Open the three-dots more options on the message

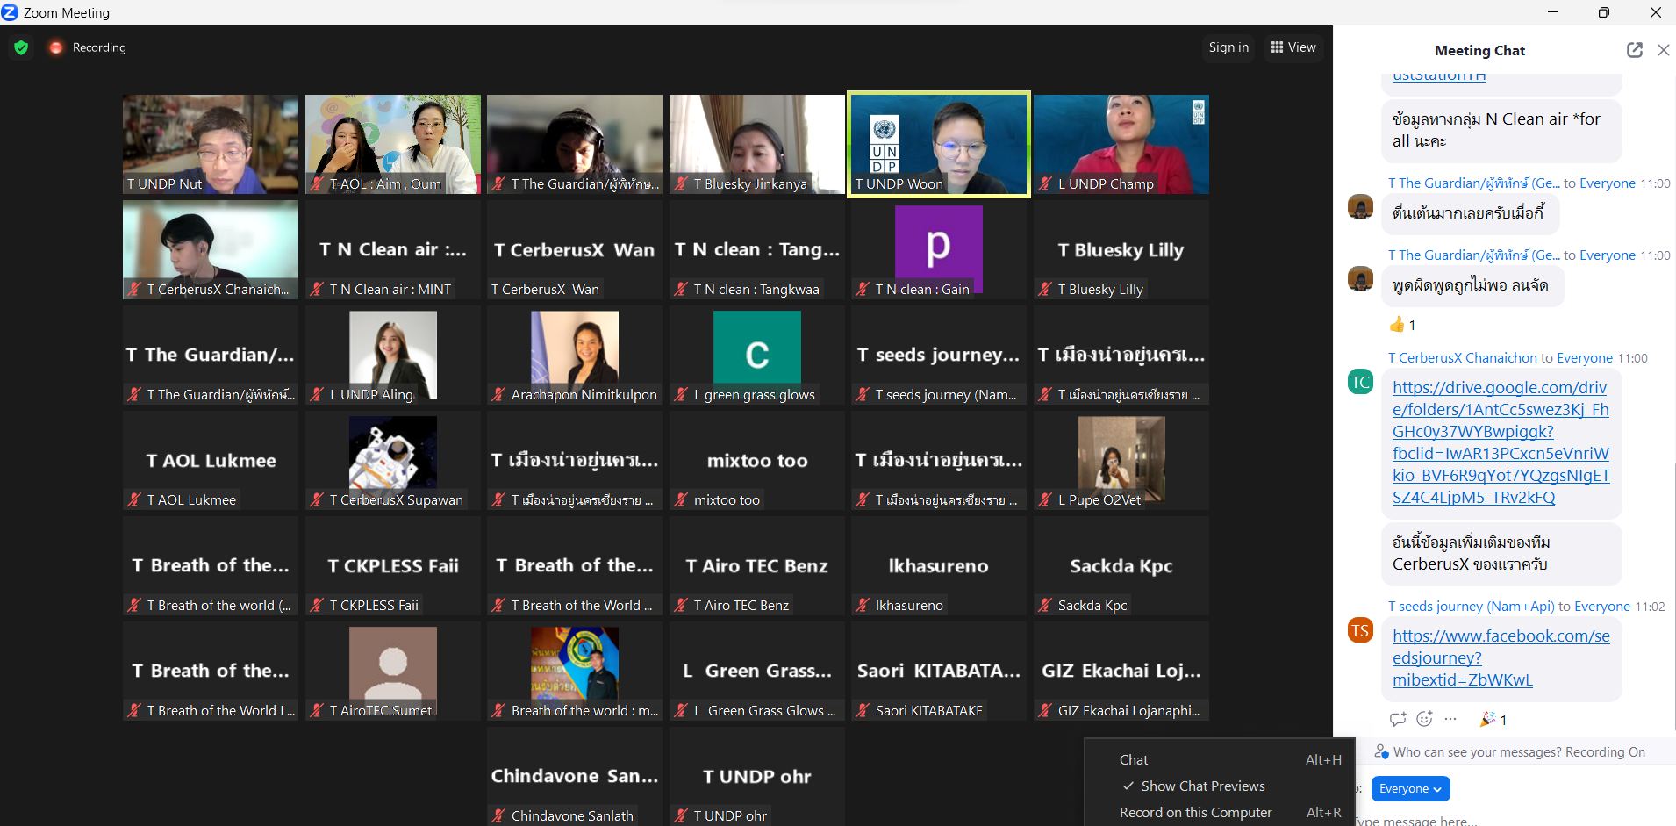click(1450, 719)
